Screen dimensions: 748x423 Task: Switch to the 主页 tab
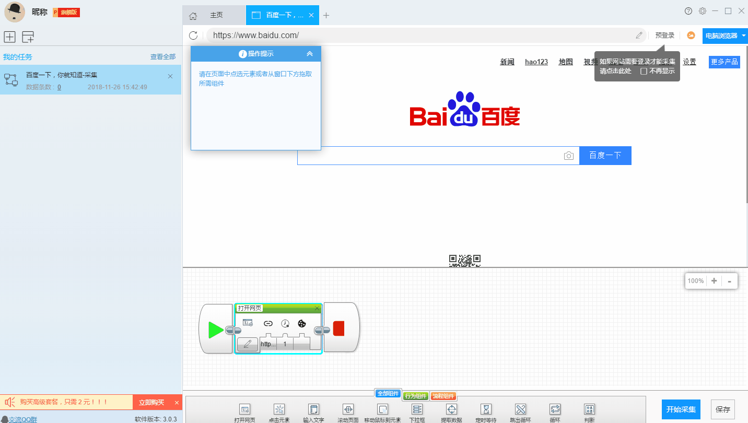coord(216,15)
